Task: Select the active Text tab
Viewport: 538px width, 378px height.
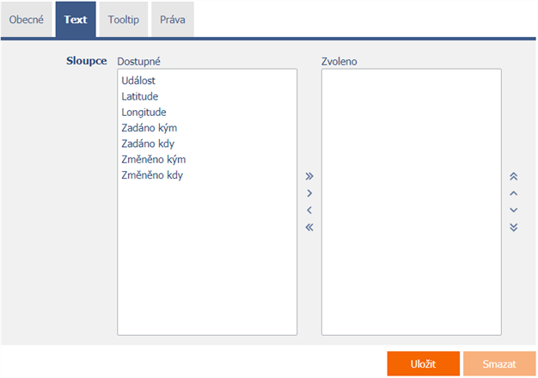Action: [x=76, y=20]
